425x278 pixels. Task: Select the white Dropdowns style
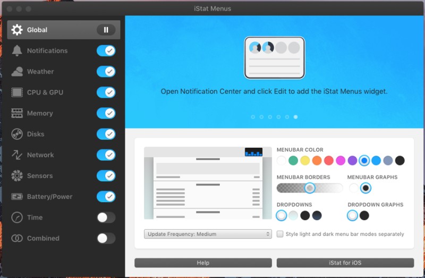click(282, 216)
